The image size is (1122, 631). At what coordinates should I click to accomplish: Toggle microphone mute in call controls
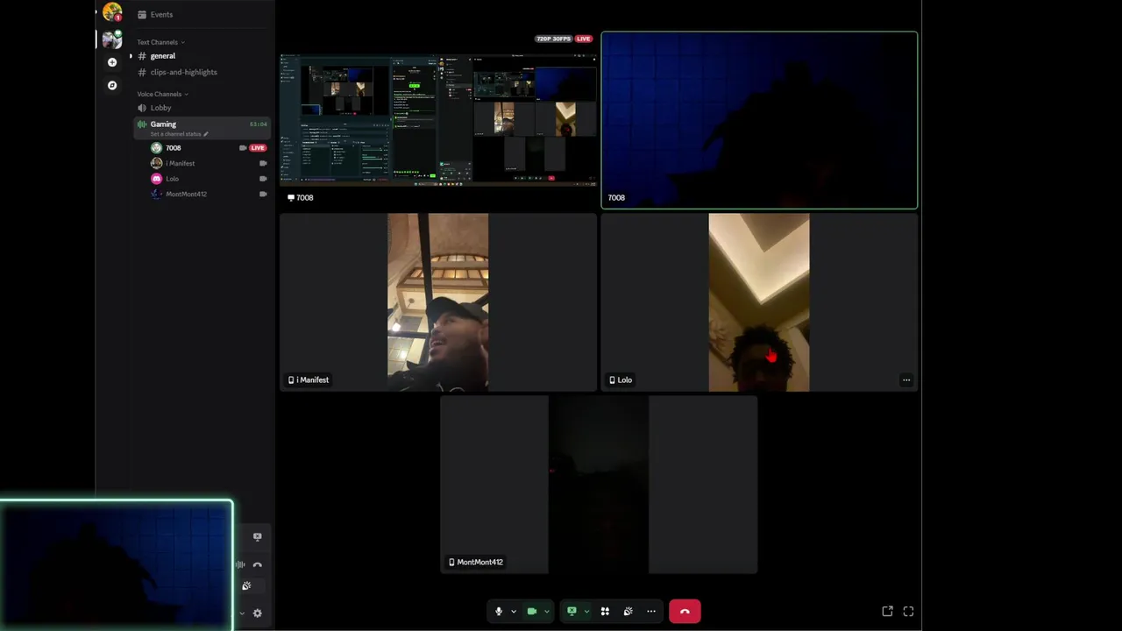tap(499, 612)
